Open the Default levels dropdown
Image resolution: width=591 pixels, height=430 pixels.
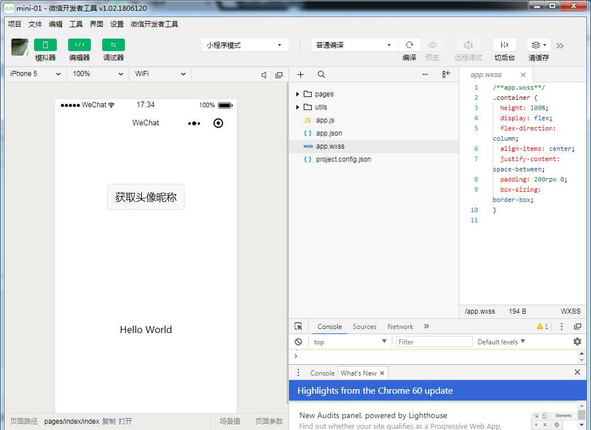(x=501, y=342)
